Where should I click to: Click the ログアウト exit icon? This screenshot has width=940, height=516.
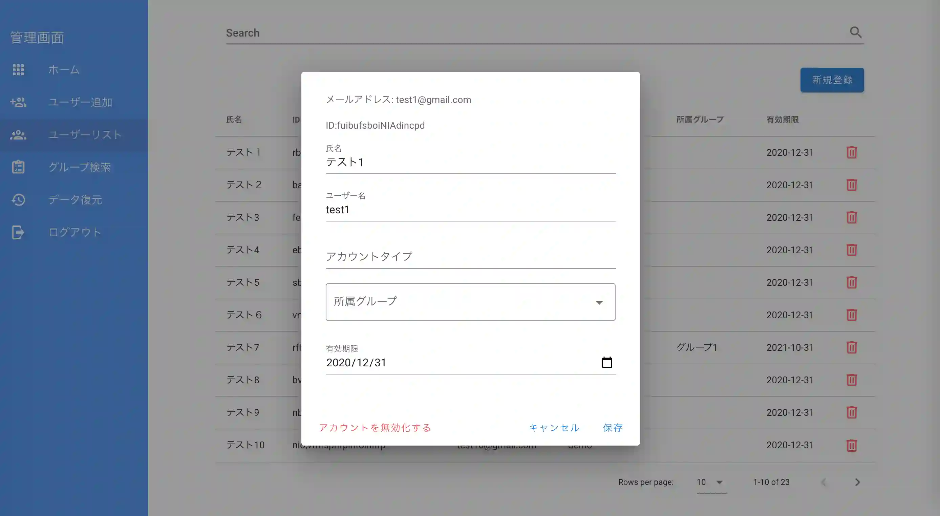click(x=18, y=232)
